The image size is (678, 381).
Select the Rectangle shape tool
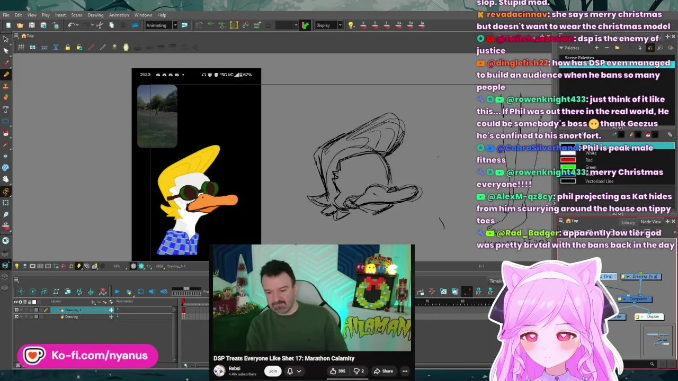coord(6,121)
